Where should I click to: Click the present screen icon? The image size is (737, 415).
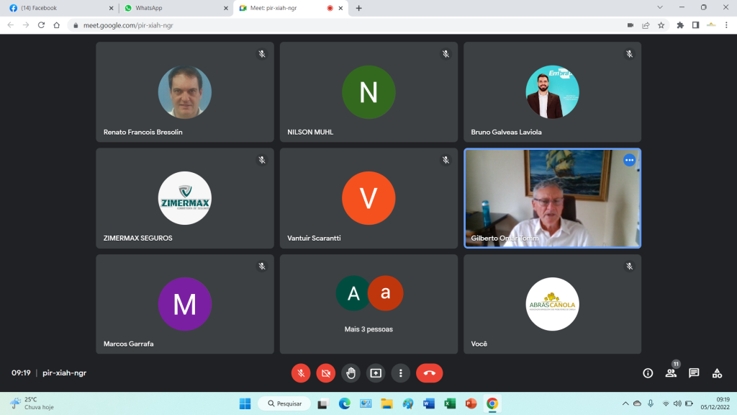pos(376,373)
